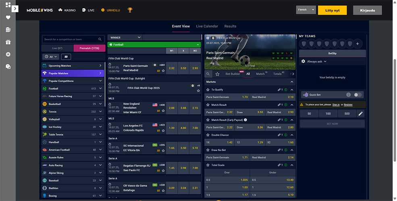Favorite the FIFA Club World Cup 2025 outright star
The width and height of the screenshot is (397, 201).
click(x=198, y=91)
